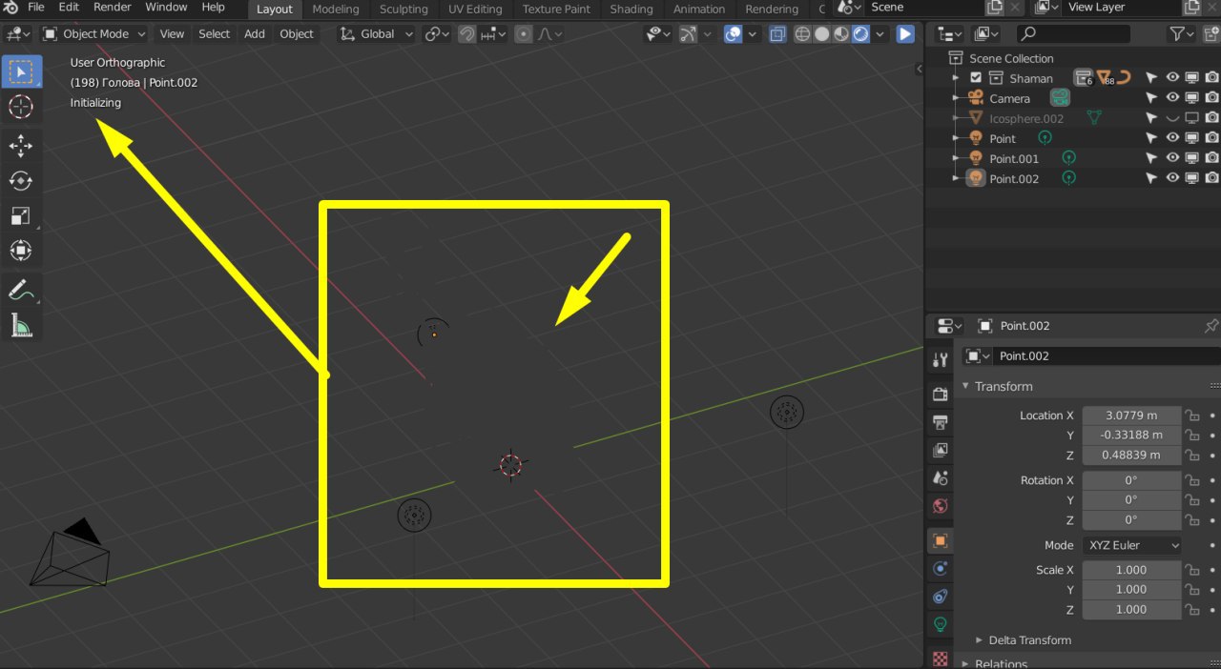Viewport: 1221px width, 669px height.
Task: Click the Scale Z value field
Action: click(x=1131, y=610)
